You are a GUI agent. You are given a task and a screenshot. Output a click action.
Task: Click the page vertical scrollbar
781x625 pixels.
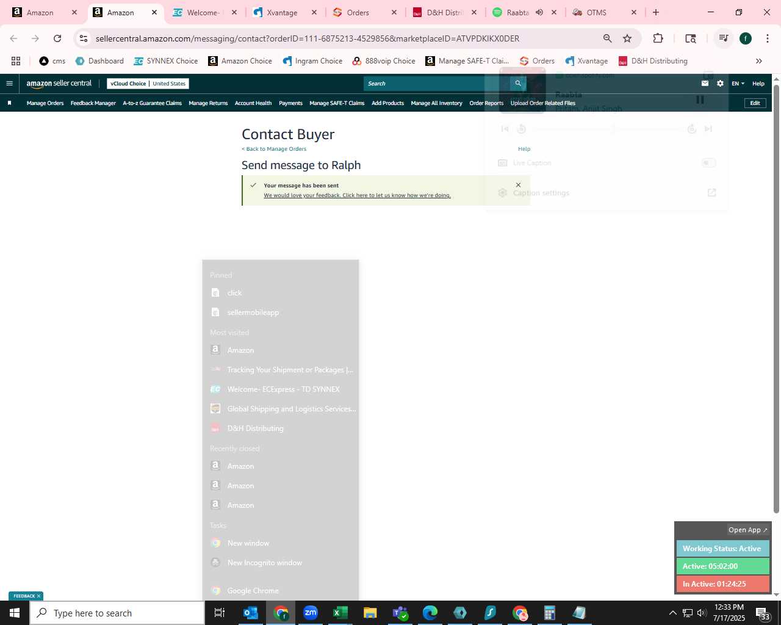tap(776, 299)
